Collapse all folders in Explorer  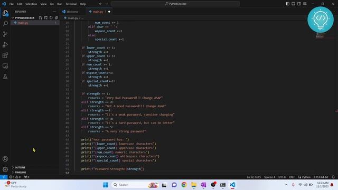pos(57,18)
